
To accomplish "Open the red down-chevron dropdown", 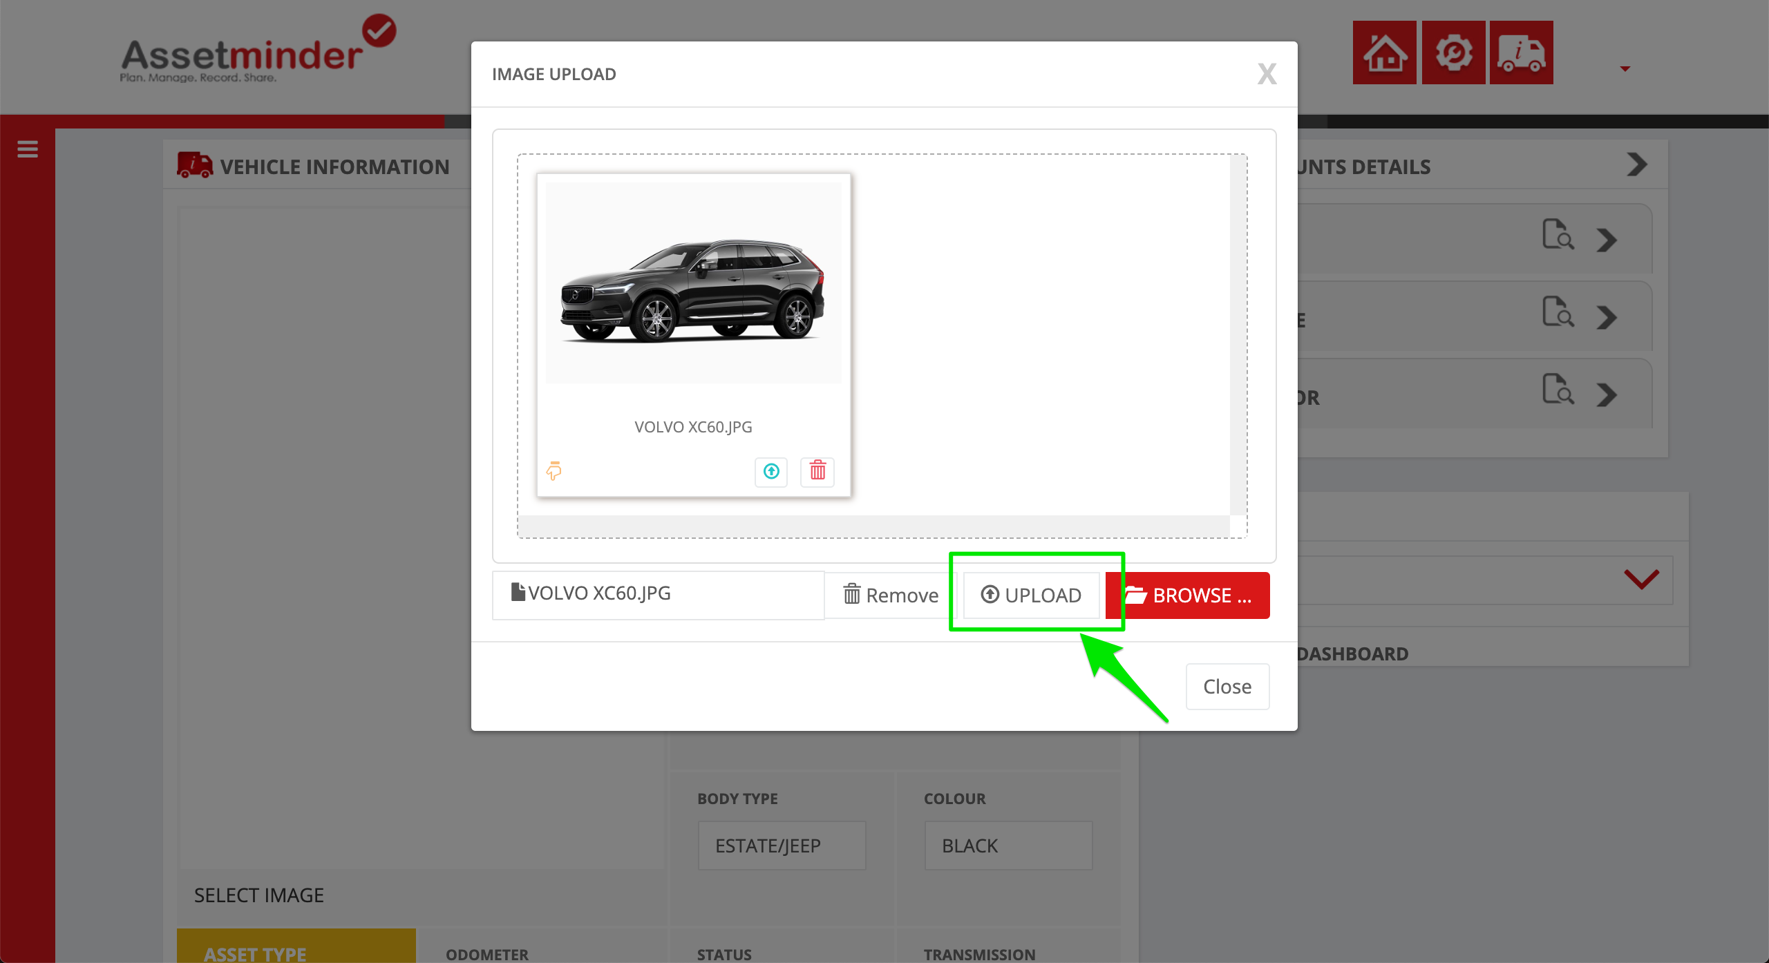I will [1641, 579].
